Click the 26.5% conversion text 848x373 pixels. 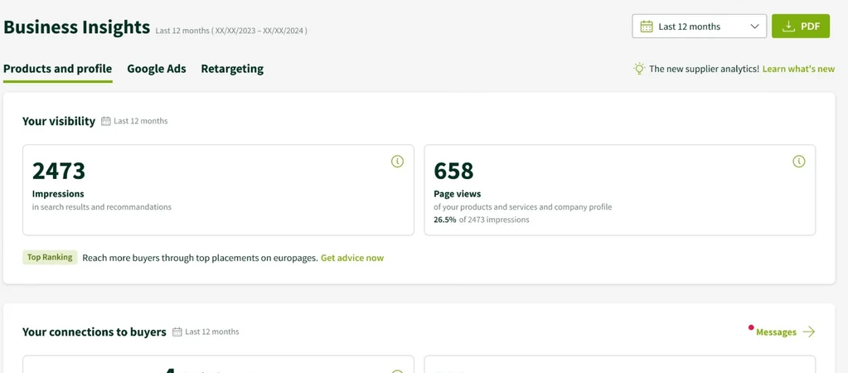point(445,220)
